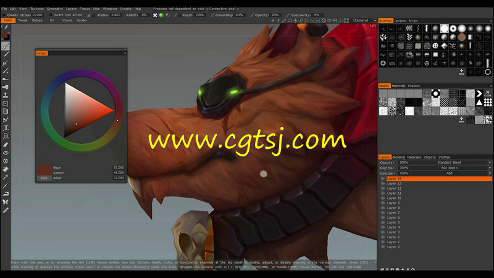The image size is (494, 278).
Task: Add a new mask with the plus icon
Action: [461, 119]
